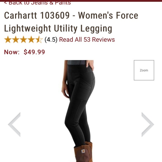
Task: Click the 103609 model number in title
Action: coord(55,15)
